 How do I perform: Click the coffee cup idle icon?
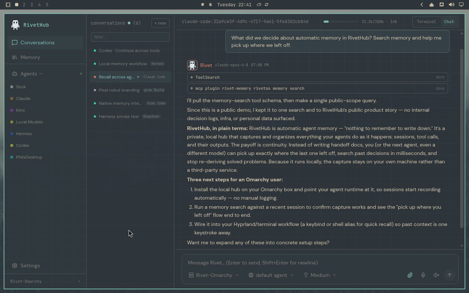[x=203, y=5]
